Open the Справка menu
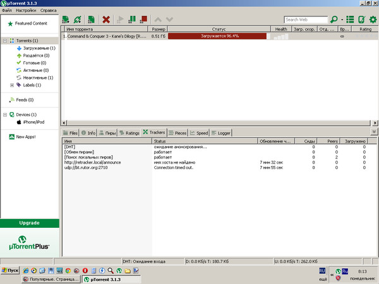 coord(49,10)
